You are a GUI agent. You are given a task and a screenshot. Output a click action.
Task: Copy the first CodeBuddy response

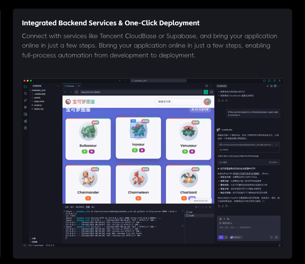219,100
